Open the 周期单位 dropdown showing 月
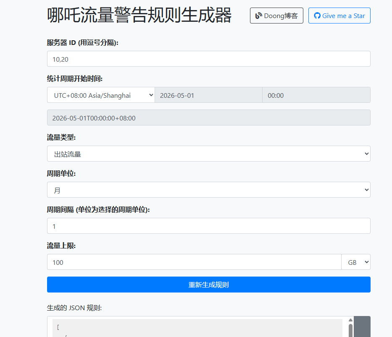This screenshot has height=337, width=392. pyautogui.click(x=209, y=190)
